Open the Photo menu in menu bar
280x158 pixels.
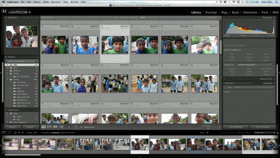tap(46, 2)
